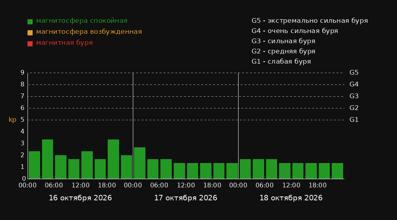
Task: Click 'G5 - экстремально сильная буря' description
Action: click(x=310, y=21)
